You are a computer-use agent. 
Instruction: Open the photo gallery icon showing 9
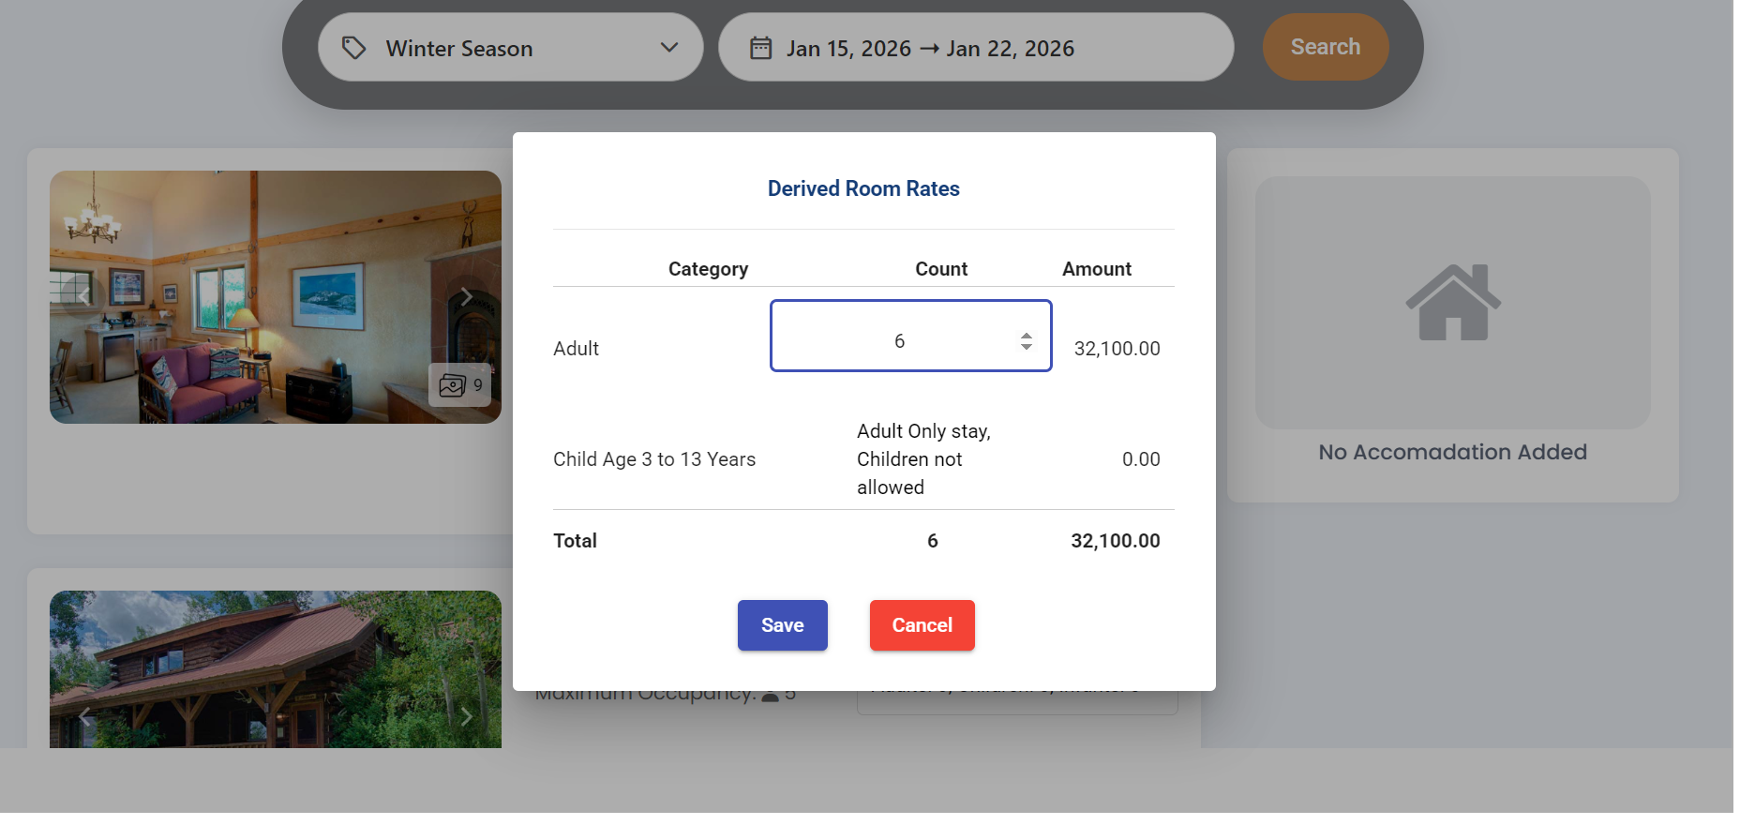(x=459, y=385)
